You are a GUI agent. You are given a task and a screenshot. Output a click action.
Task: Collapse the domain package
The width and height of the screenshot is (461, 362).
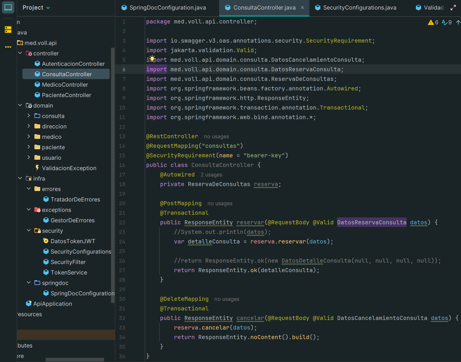pyautogui.click(x=20, y=105)
